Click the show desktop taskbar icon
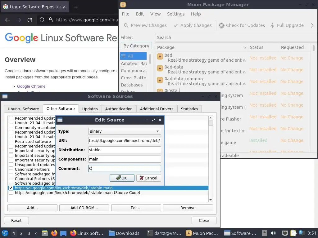 [x=63, y=233]
